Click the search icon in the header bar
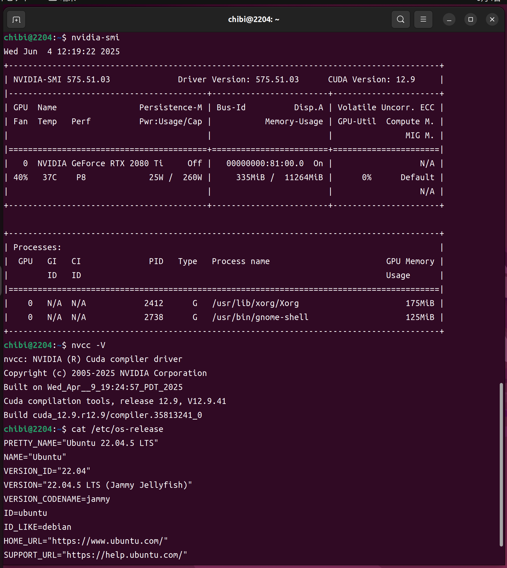Image resolution: width=507 pixels, height=568 pixels. [x=400, y=20]
